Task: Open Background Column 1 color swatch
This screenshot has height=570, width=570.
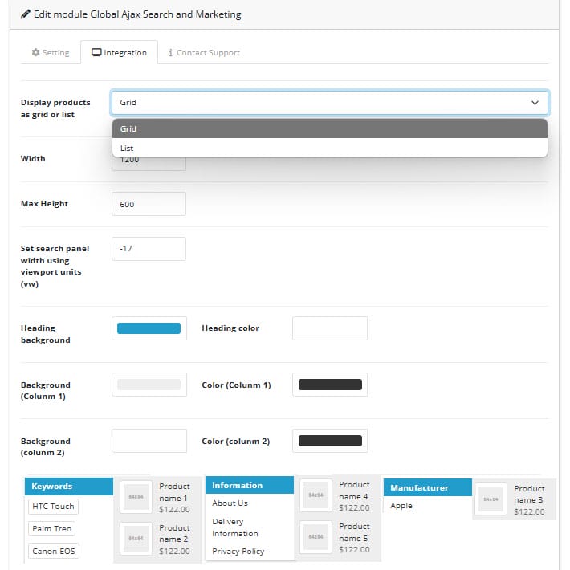Action: click(x=149, y=385)
